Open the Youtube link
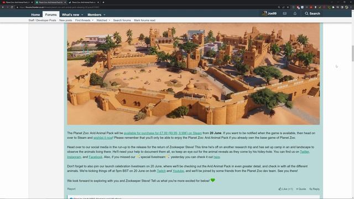This screenshot has width=354, height=199. [178, 171]
